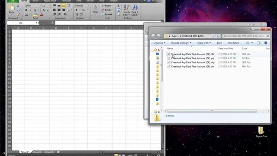
Task: Open the Delete cells dropdown
Action: (107, 10)
